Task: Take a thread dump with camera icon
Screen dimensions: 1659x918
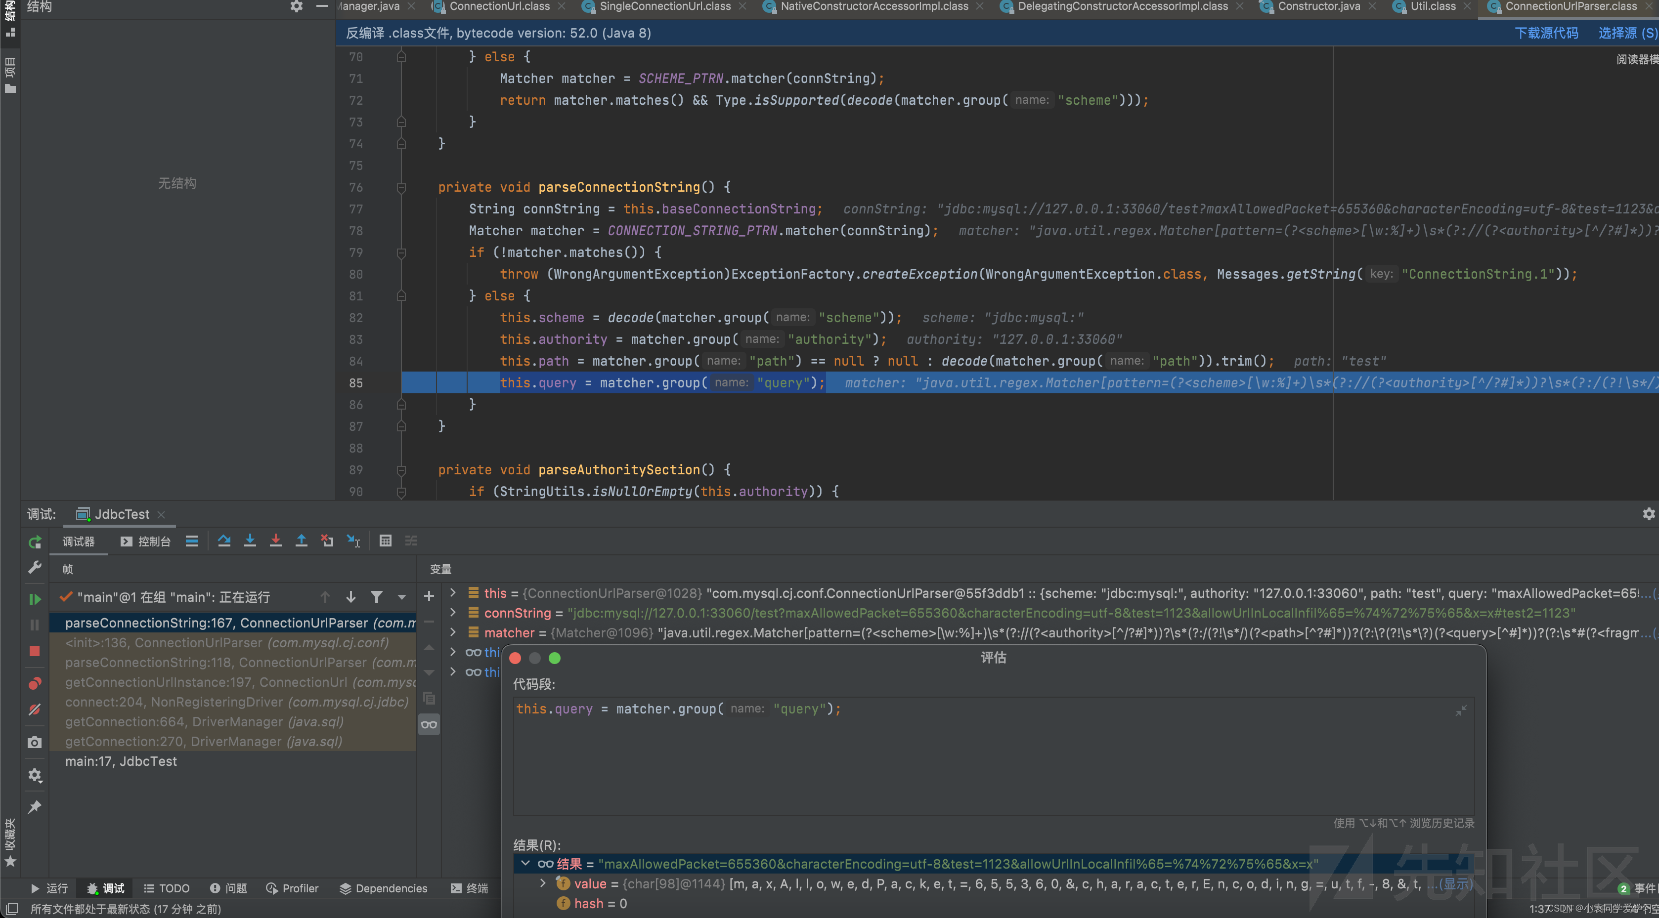Action: pyautogui.click(x=35, y=742)
